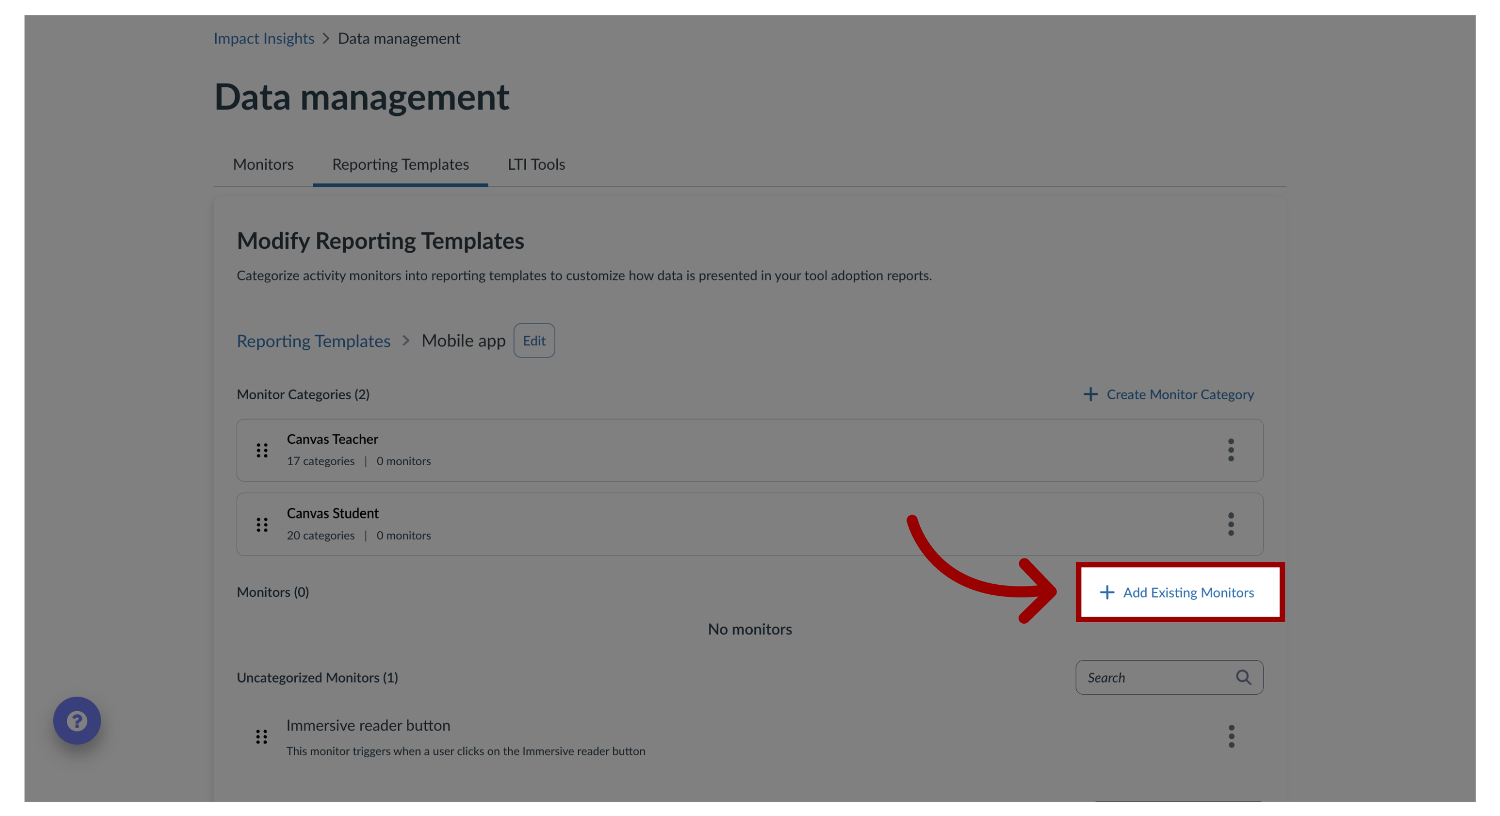Click the drag handle icon on Canvas Student
The width and height of the screenshot is (1500, 816).
tap(261, 523)
